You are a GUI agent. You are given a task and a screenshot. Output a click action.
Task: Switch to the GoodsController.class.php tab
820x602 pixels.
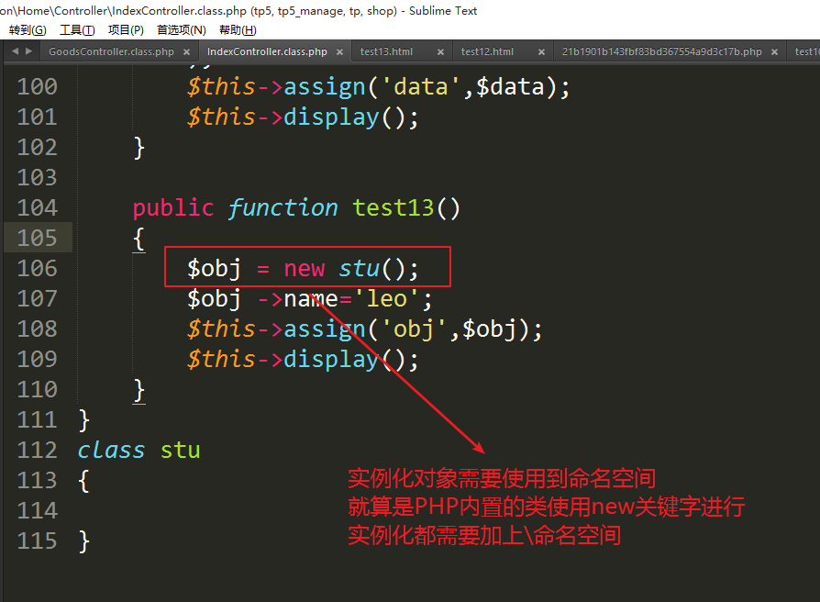click(110, 52)
